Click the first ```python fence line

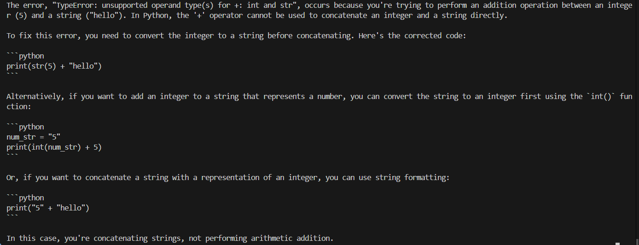pyautogui.click(x=25, y=56)
